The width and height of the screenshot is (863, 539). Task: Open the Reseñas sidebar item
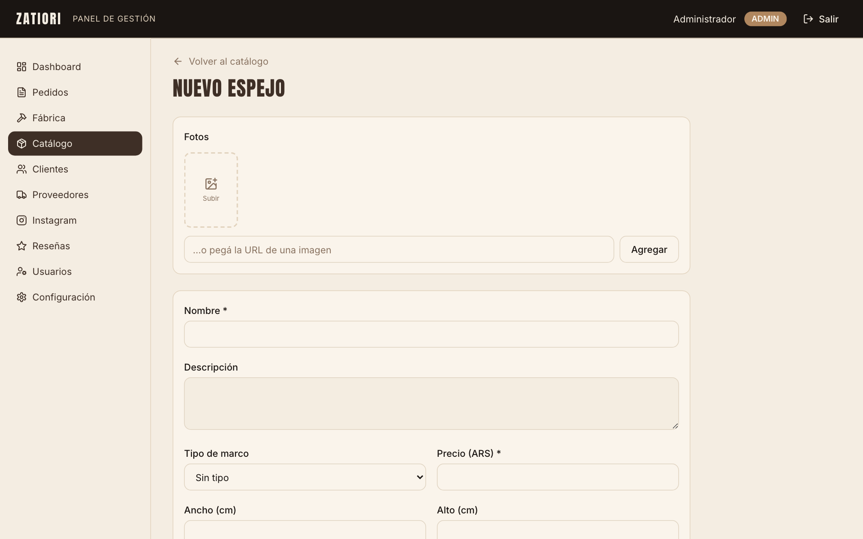[x=75, y=246]
